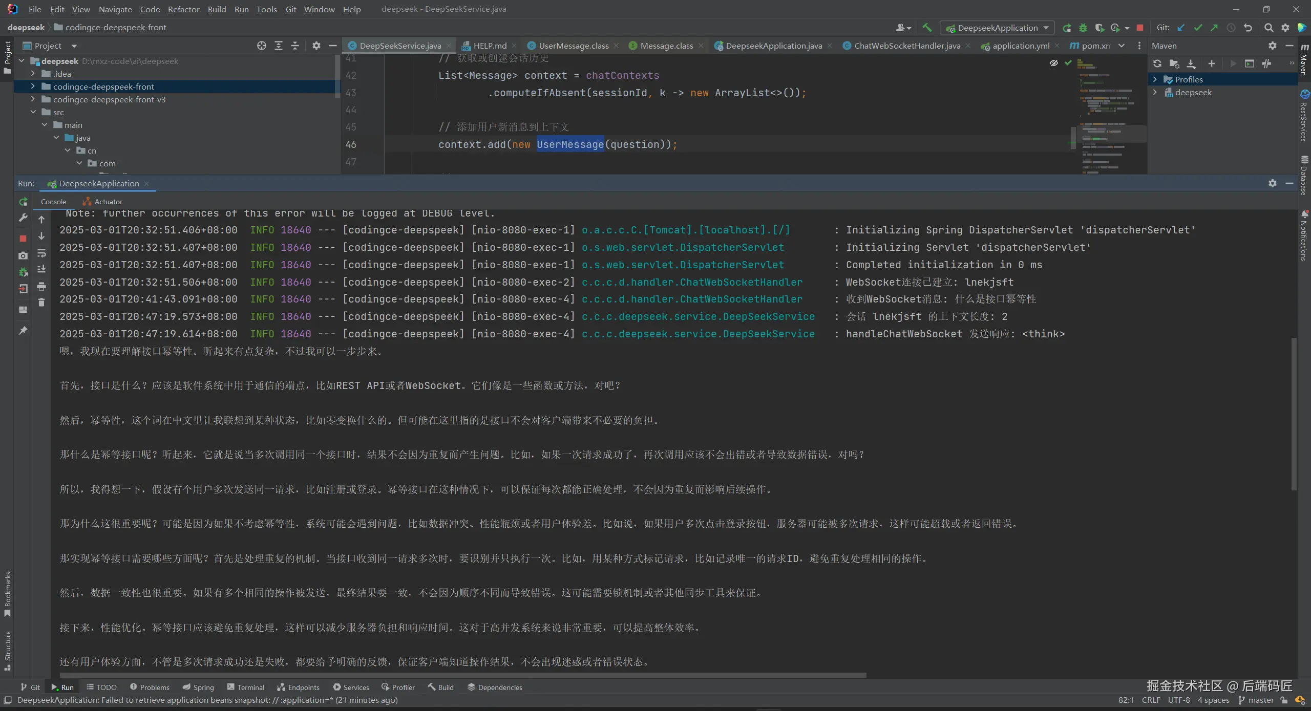
Task: Pin the Run tab with the pin icon
Action: pos(23,331)
